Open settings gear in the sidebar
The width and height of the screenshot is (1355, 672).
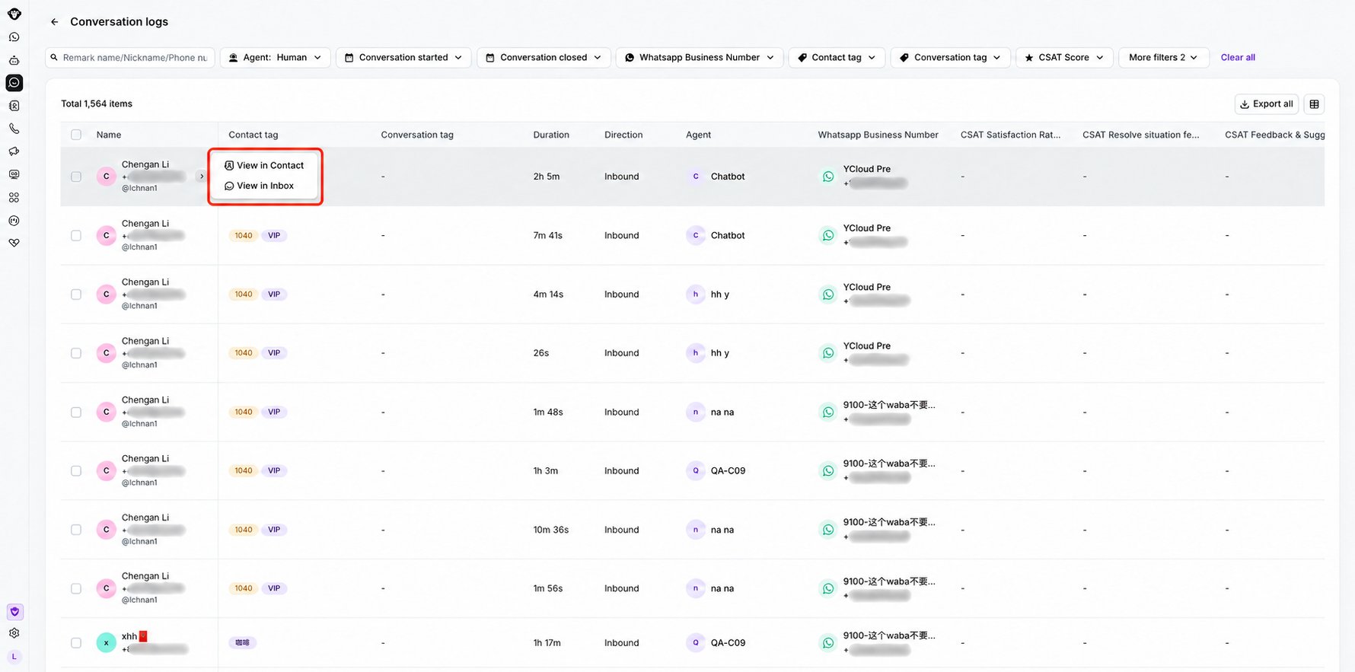14,633
